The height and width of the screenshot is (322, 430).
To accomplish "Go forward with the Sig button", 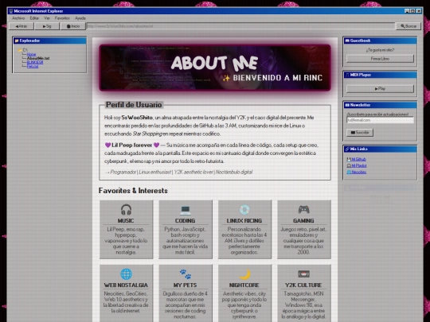I will (x=47, y=26).
